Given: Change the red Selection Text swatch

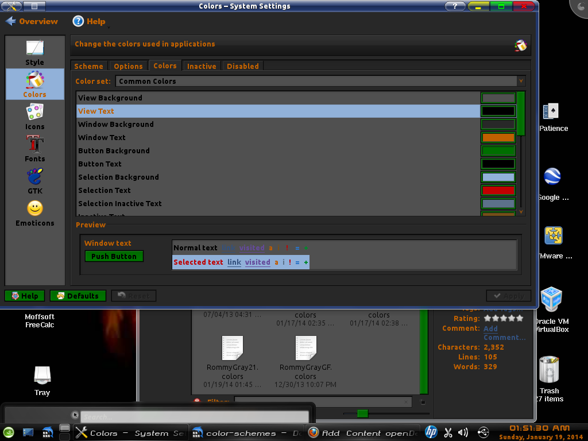Looking at the screenshot, I should (x=498, y=190).
